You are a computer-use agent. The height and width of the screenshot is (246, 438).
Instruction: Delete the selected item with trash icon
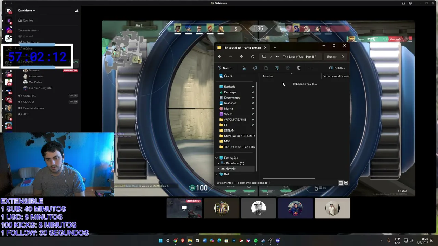pyautogui.click(x=299, y=68)
